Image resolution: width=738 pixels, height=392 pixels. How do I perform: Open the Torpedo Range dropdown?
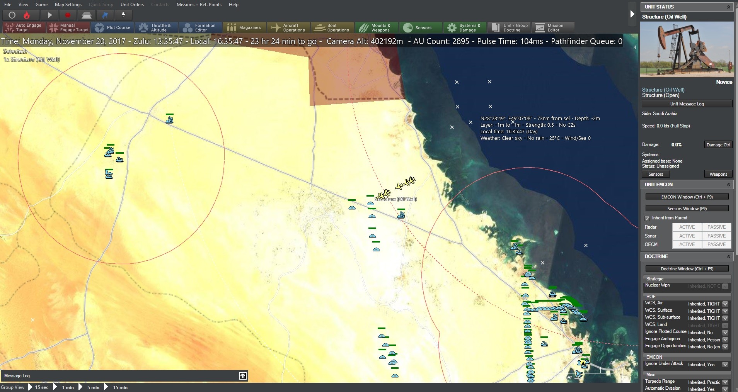(x=726, y=382)
